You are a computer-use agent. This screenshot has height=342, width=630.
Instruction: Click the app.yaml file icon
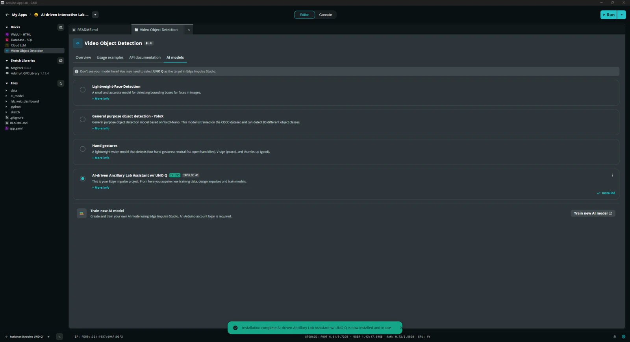[x=7, y=129]
